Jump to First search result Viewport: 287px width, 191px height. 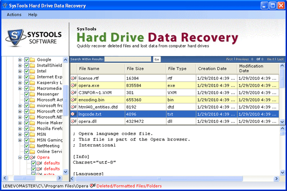(229, 59)
